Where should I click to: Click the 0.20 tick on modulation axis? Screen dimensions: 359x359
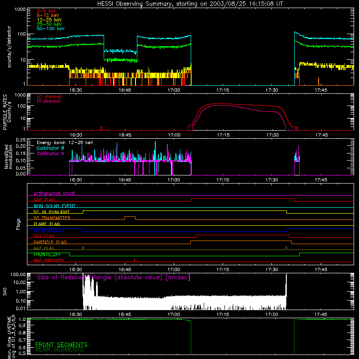21,146
